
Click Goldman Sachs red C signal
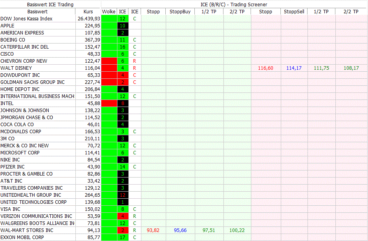point(134,82)
